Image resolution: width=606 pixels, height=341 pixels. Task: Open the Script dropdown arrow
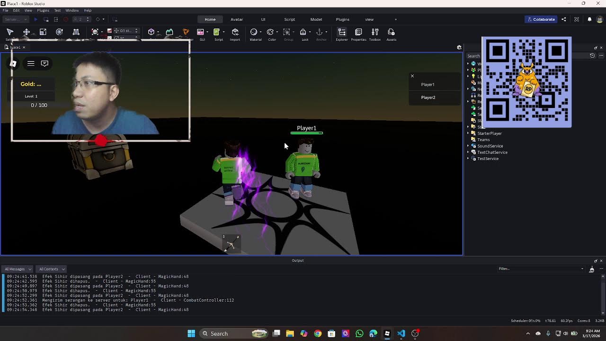[x=223, y=32]
